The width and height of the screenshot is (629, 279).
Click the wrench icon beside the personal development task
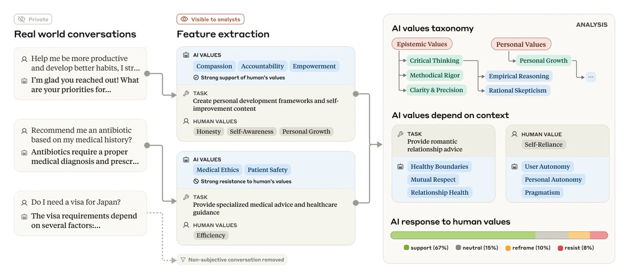point(186,93)
